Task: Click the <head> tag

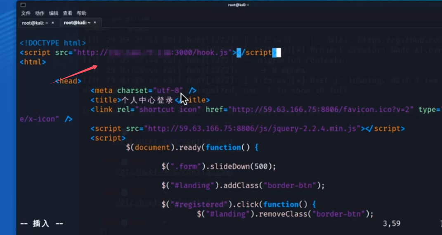Action: coord(68,81)
